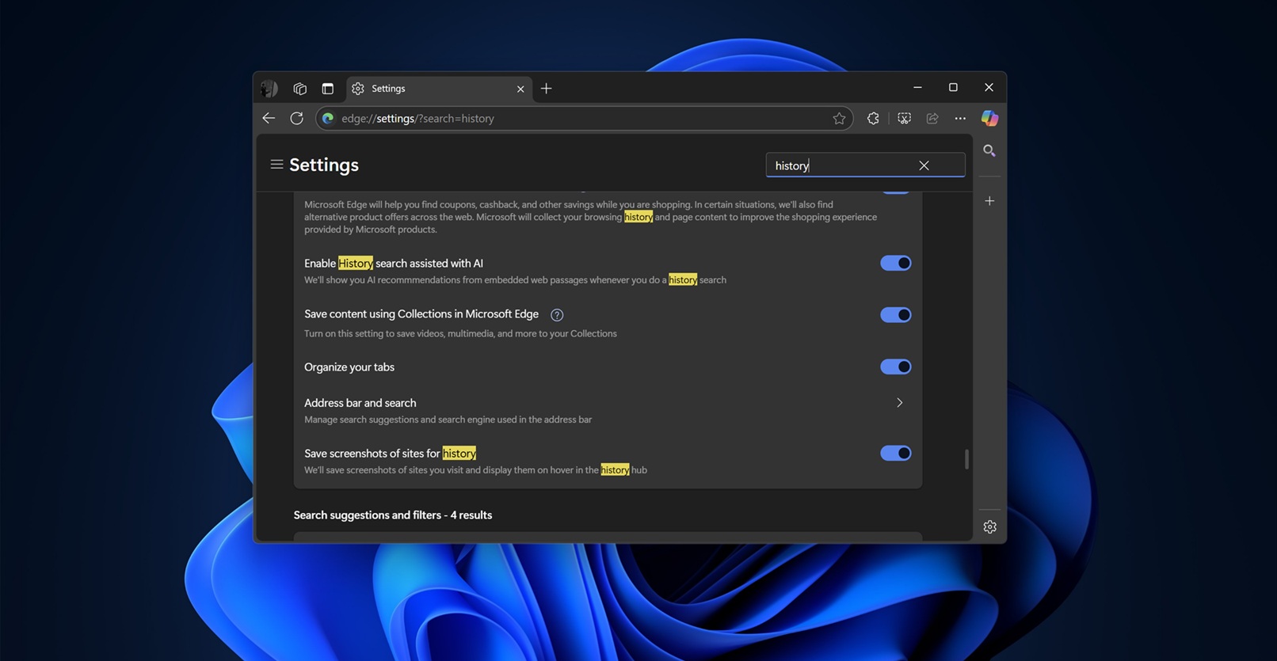This screenshot has height=661, width=1277.
Task: Customize sidebar with plus icon
Action: (989, 201)
